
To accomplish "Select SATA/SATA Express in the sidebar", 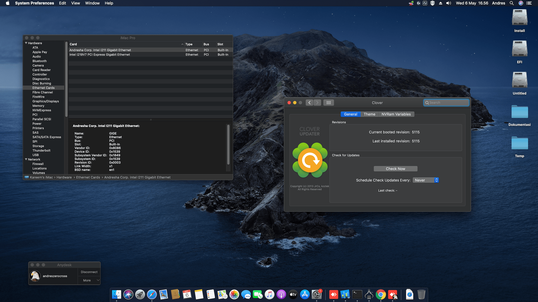I will (x=47, y=137).
